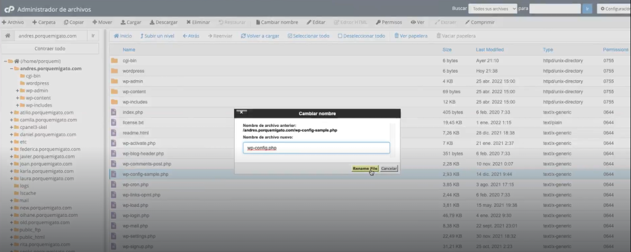Image resolution: width=631 pixels, height=252 pixels.
Task: Open the cgi-bin folder icon in the file list
Action: point(114,61)
